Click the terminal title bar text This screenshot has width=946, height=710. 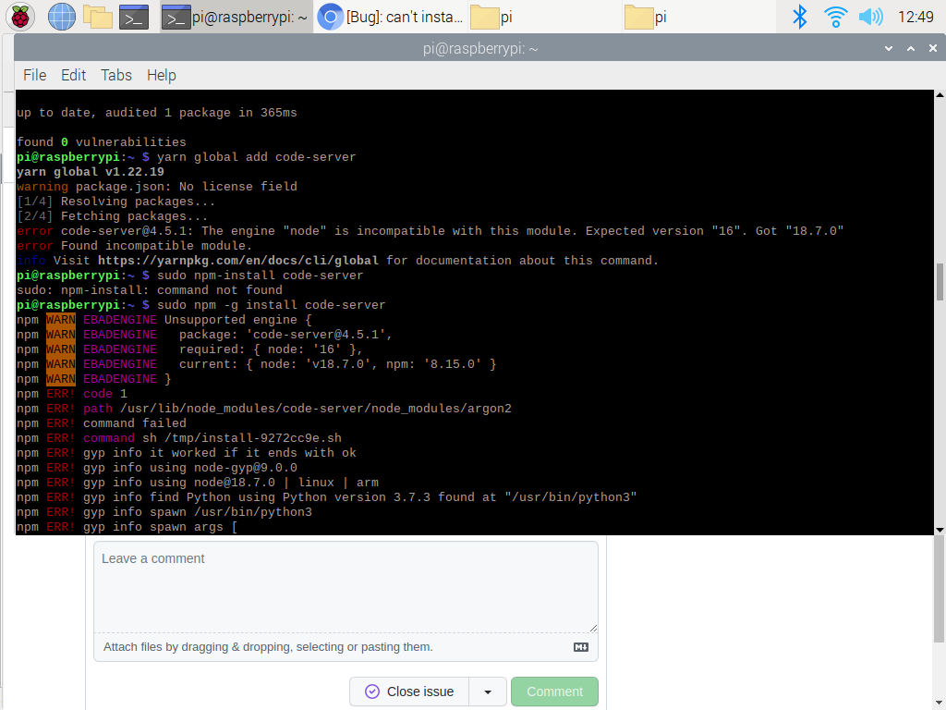(480, 48)
